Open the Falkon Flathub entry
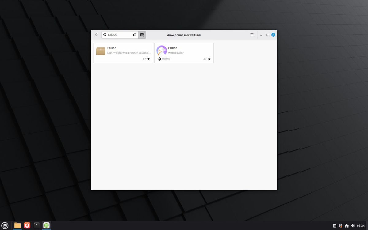This screenshot has height=230, width=368. [184, 53]
